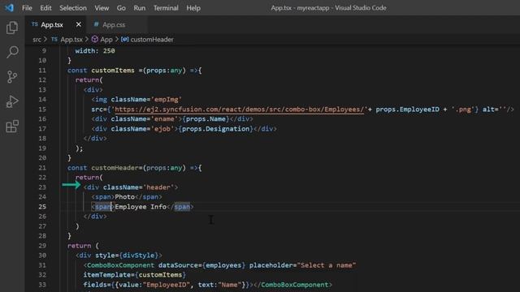Open the Selection menu
This screenshot has width=520, height=292.
73,8
